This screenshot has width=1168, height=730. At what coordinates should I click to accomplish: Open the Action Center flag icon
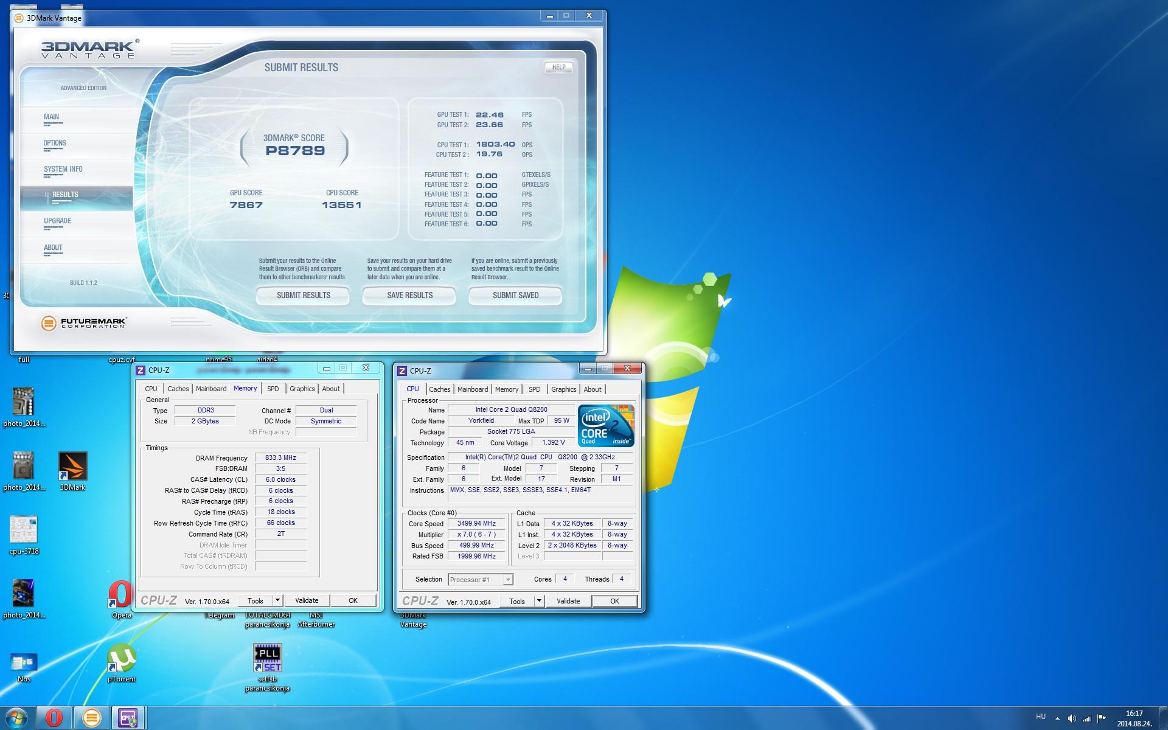(1102, 718)
